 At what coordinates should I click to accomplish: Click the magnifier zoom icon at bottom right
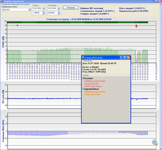[155, 142]
